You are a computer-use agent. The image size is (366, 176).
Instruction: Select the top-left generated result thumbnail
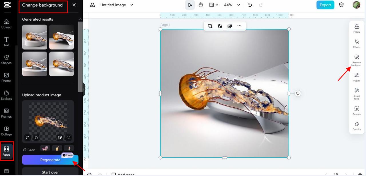35,37
